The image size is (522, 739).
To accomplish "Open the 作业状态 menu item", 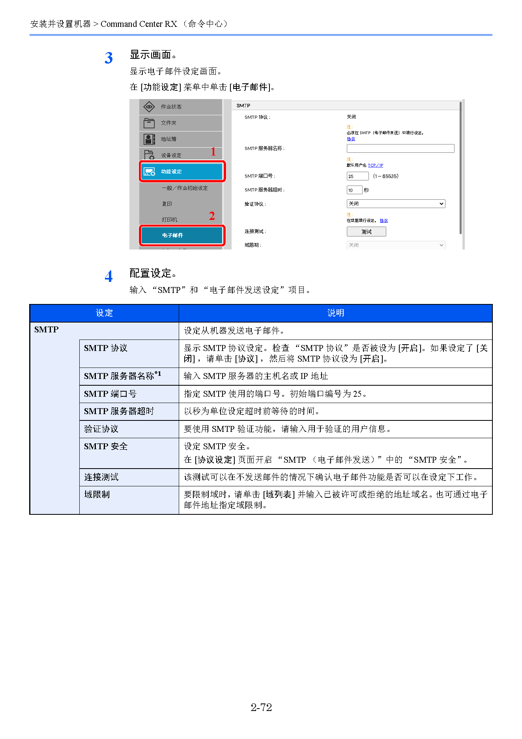I will [181, 107].
